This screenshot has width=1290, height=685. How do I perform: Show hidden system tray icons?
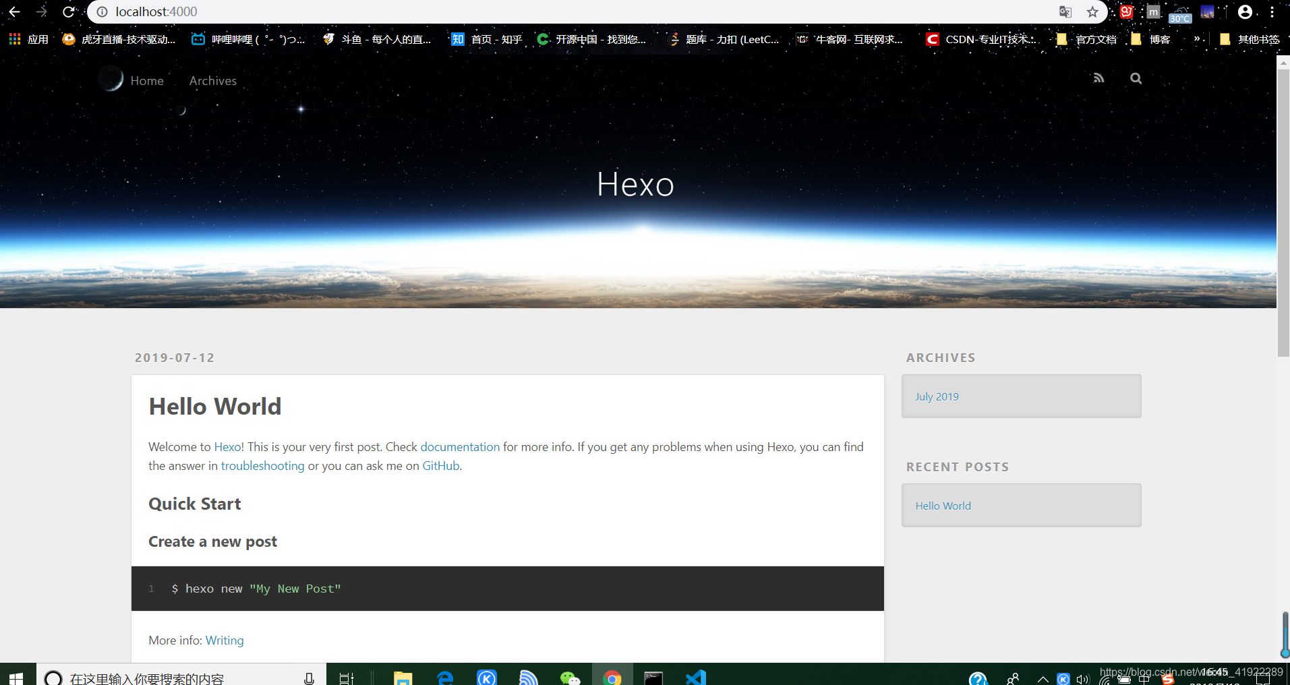tap(1043, 679)
